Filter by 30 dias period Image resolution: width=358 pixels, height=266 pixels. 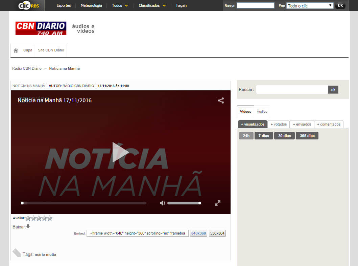[x=285, y=136]
